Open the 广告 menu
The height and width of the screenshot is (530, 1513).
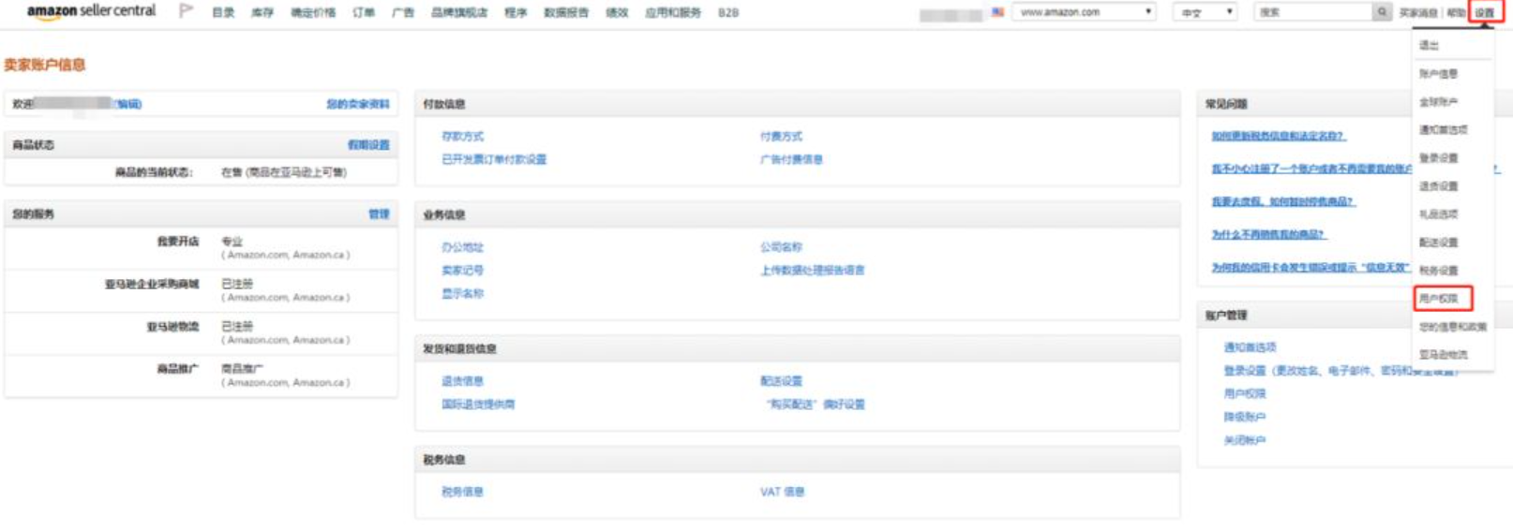coord(403,13)
